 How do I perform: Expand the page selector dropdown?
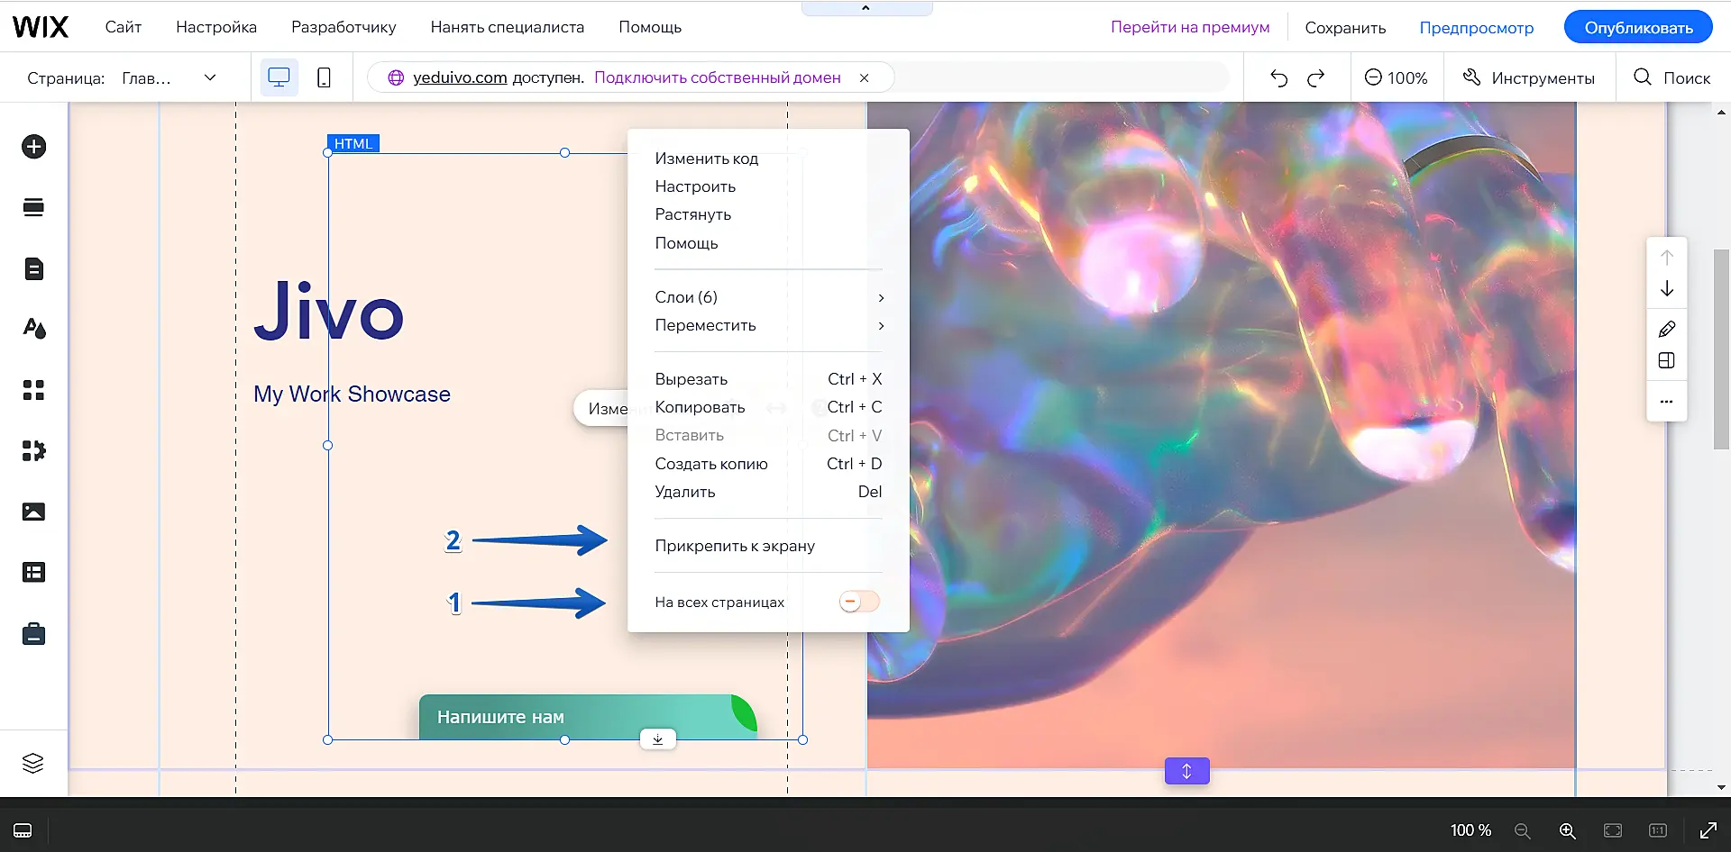point(210,78)
